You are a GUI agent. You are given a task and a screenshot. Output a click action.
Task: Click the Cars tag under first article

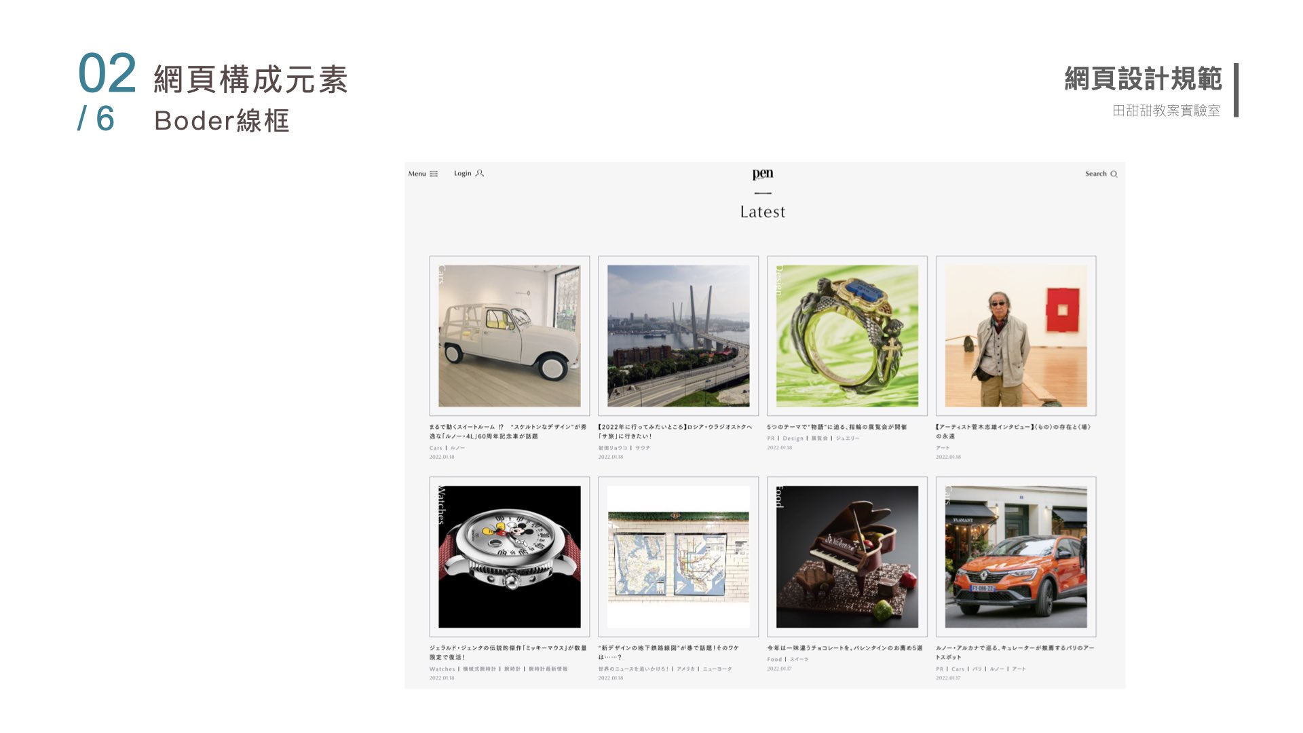[x=436, y=448]
